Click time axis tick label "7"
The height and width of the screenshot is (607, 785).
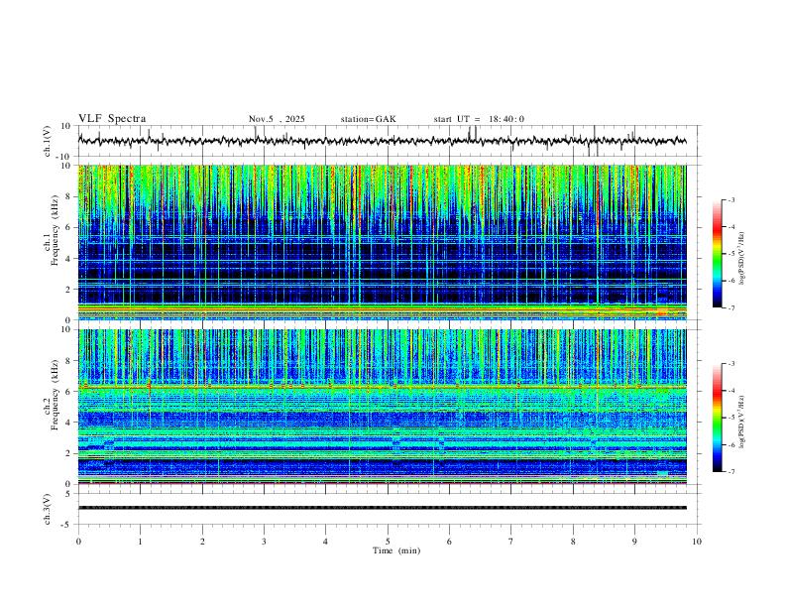pos(511,542)
